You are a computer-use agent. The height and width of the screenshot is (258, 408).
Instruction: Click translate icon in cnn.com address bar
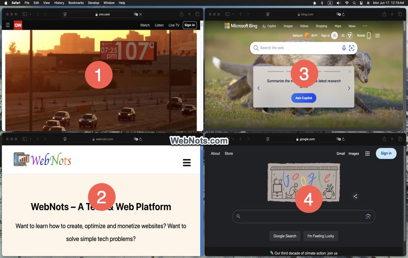click(136, 14)
